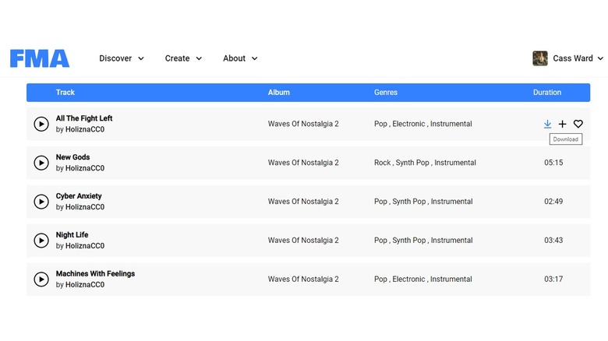Screen dimensions: 608x341
Task: Open the Cyber Anxiety track title link
Action: coord(79,196)
